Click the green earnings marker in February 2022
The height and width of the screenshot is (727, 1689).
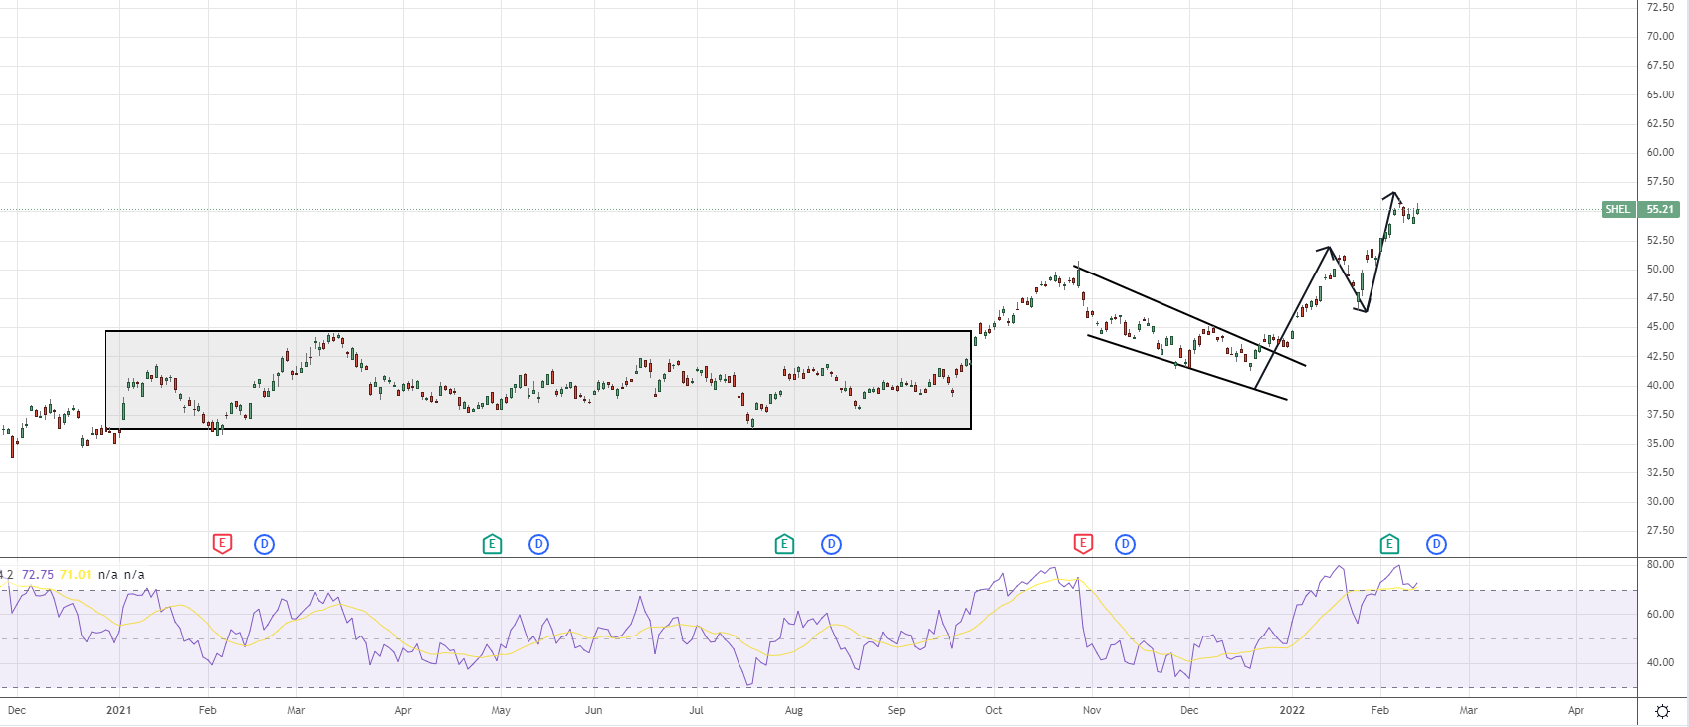tap(1389, 544)
